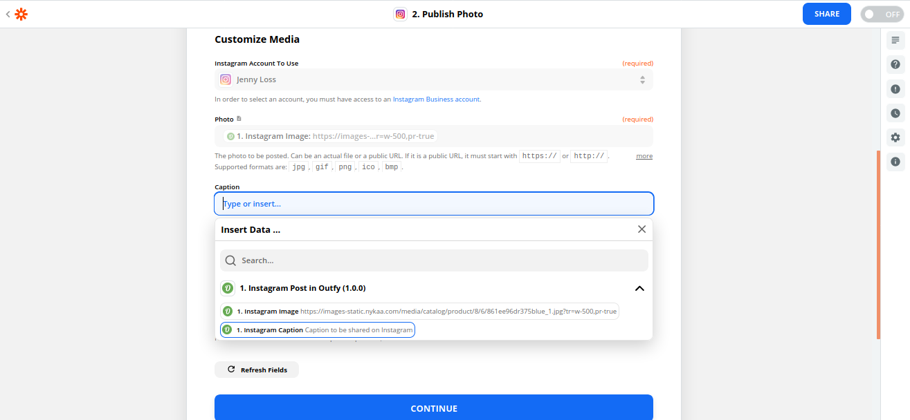The width and height of the screenshot is (910, 420).
Task: Open the help question mark icon
Action: coord(895,64)
